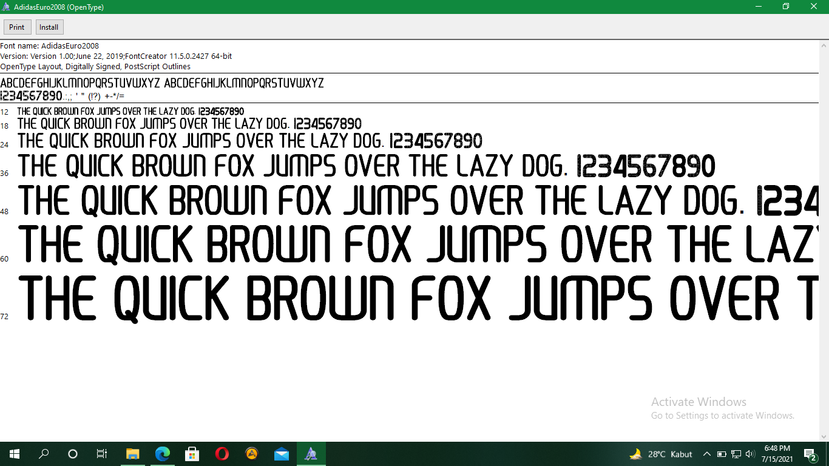Launch Cortana circle icon

pos(73,454)
